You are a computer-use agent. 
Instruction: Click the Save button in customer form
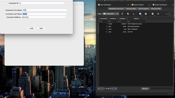(41, 28)
